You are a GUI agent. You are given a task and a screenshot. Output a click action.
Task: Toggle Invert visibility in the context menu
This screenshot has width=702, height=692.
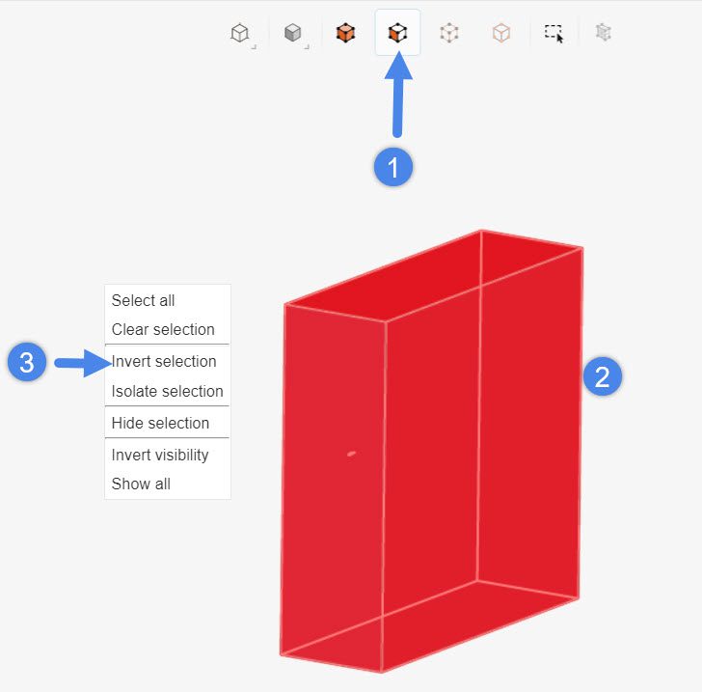pos(160,455)
